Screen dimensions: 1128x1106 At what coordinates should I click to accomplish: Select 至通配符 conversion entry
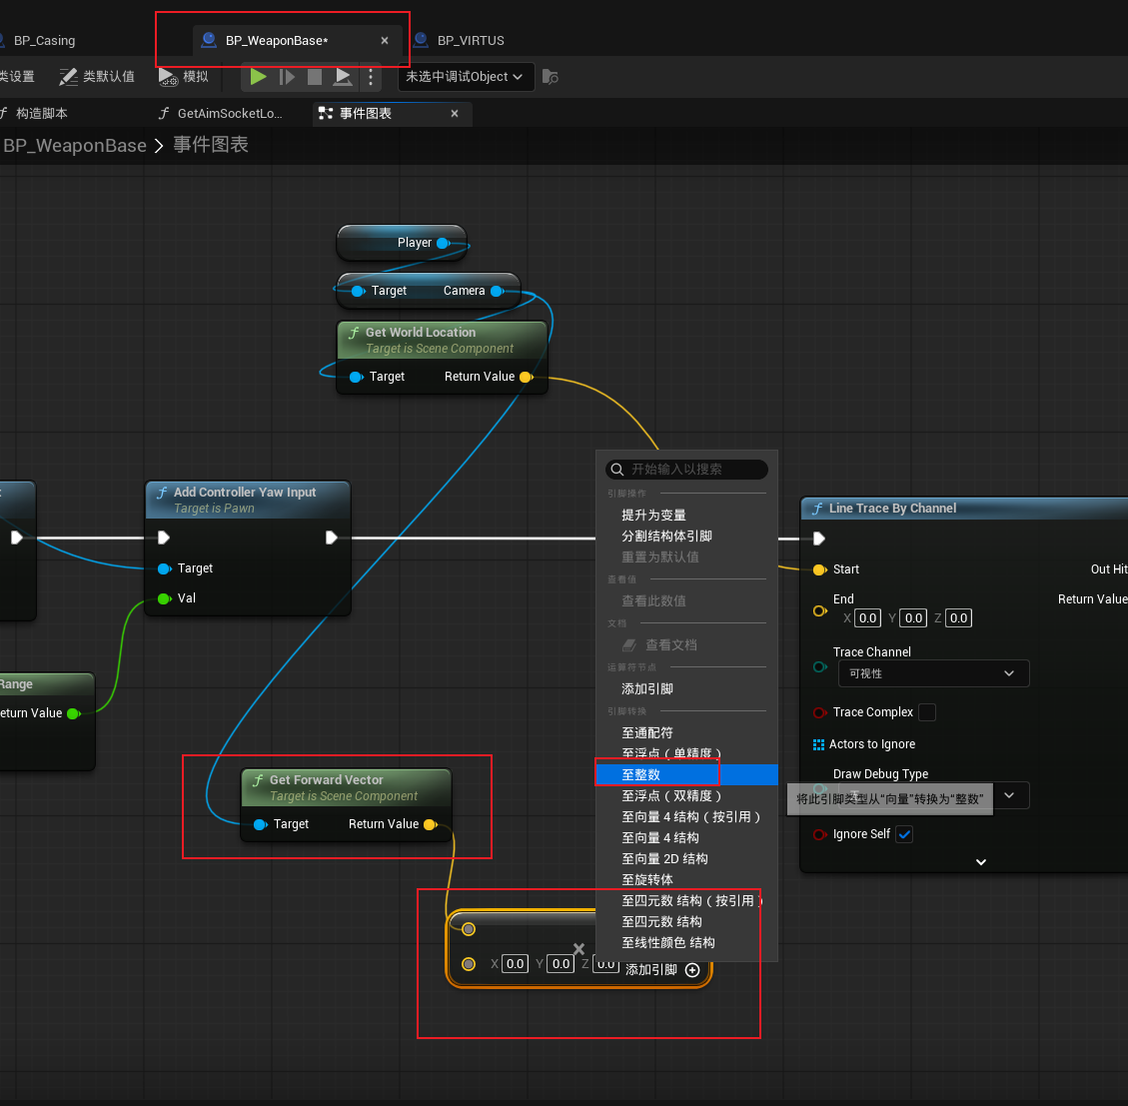point(647,732)
